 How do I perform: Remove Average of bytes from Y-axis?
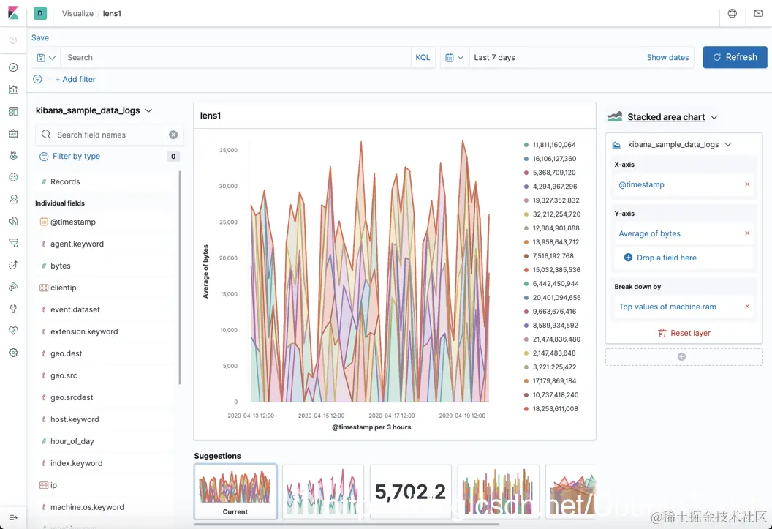[747, 233]
